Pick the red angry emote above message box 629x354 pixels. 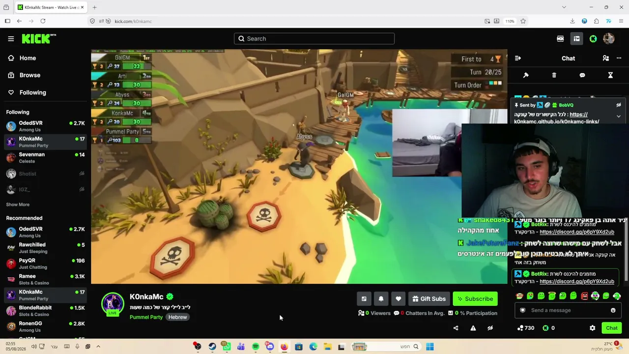(584, 296)
